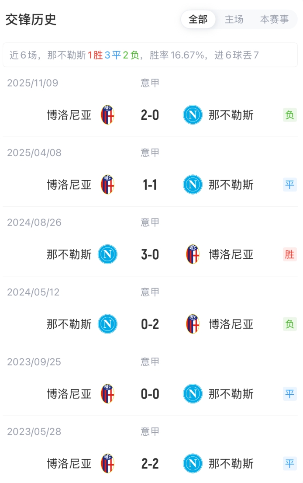Click Bologna crest in 2025/11/09 match
The width and height of the screenshot is (303, 483).
click(107, 115)
